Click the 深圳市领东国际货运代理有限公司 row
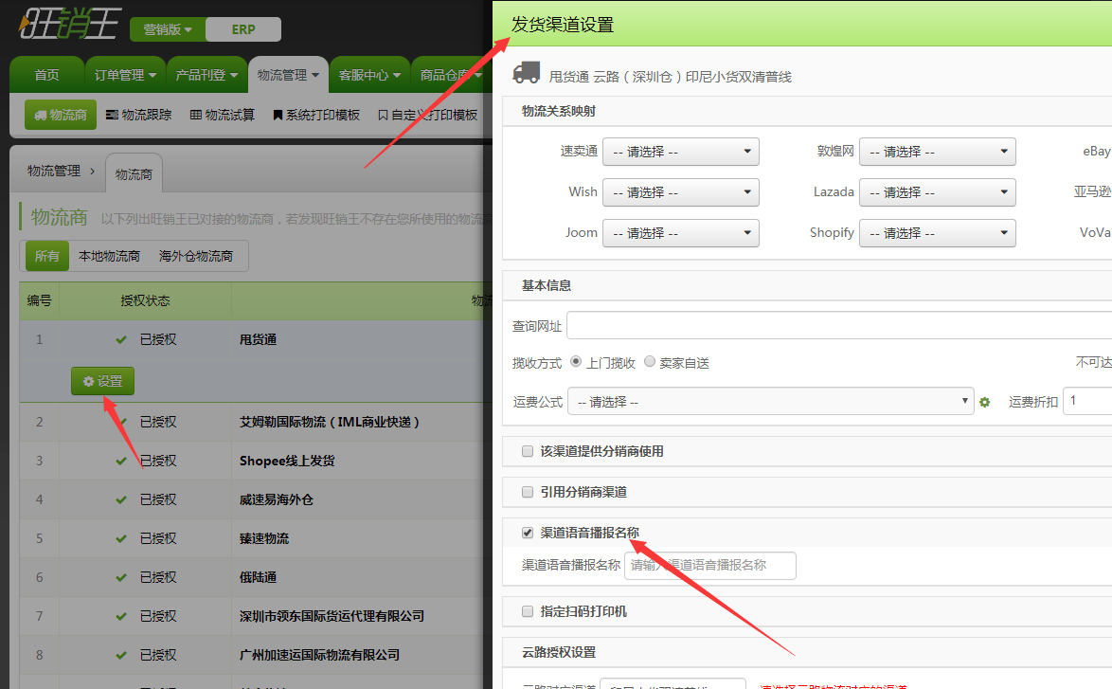The image size is (1112, 689). coord(332,617)
